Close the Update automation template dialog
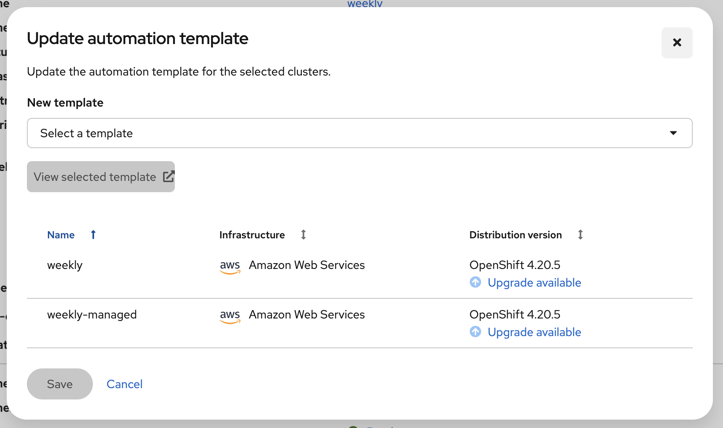 677,43
